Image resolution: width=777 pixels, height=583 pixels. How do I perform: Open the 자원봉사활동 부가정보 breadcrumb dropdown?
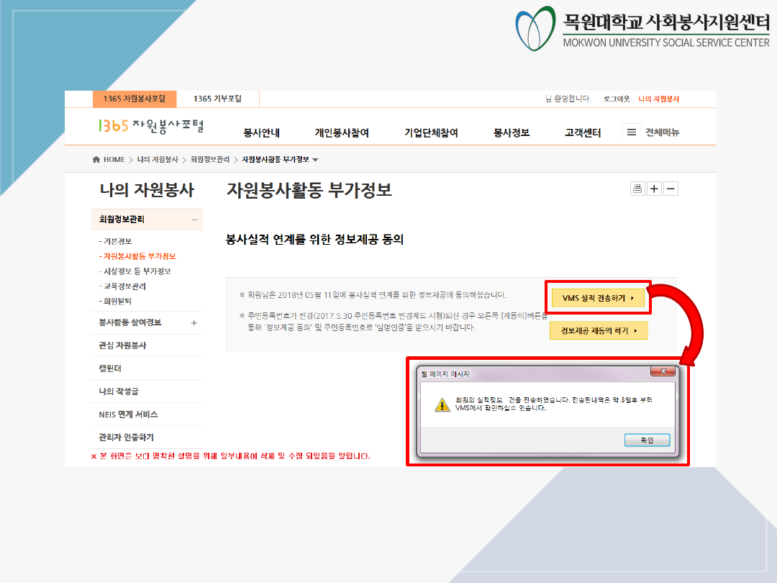coord(315,160)
